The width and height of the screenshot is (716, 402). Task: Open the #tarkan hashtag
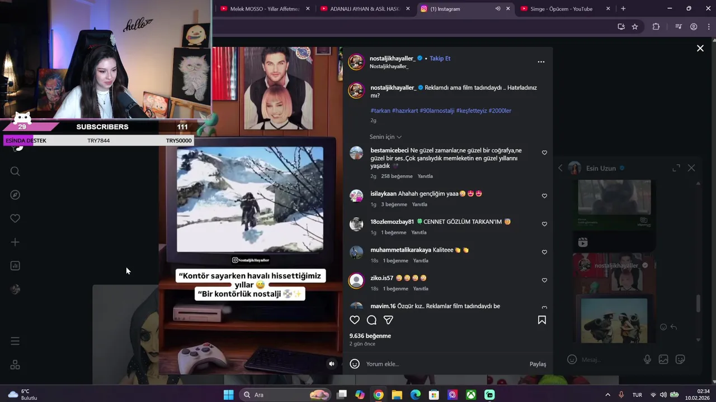pyautogui.click(x=380, y=111)
